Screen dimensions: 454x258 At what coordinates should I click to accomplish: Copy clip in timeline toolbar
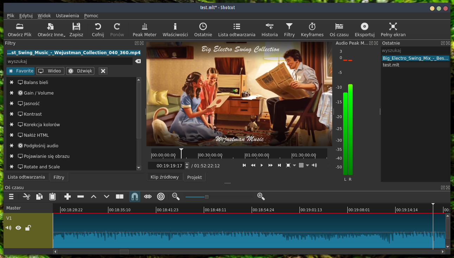[39, 197]
